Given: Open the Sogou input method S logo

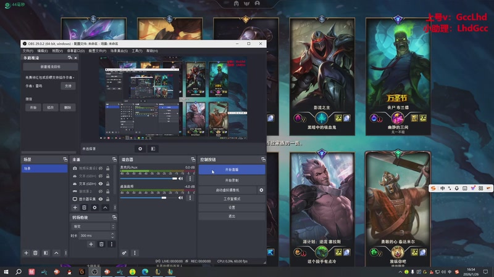Looking at the screenshot, I should tap(433, 188).
